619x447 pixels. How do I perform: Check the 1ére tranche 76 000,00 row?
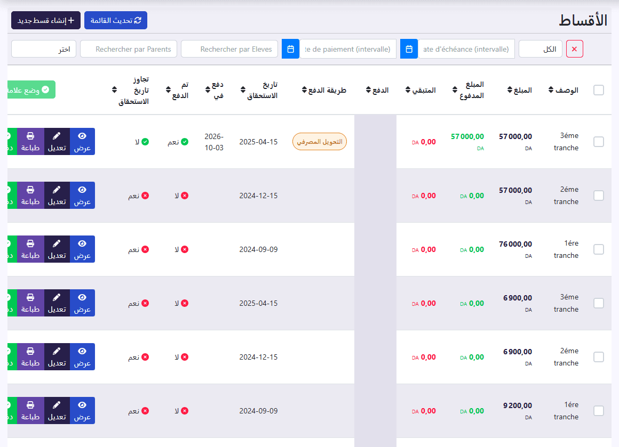coord(599,249)
